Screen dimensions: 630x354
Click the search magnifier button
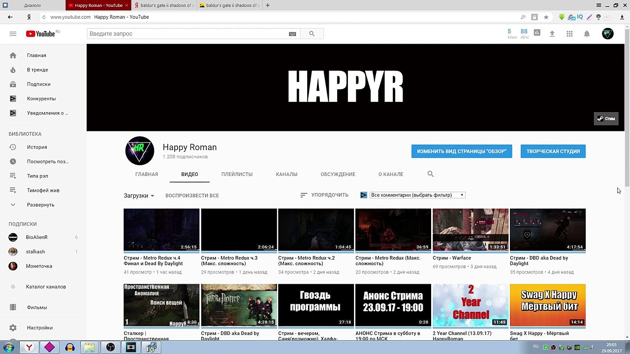coord(312,34)
